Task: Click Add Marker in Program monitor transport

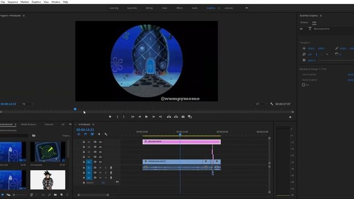Action: 110,117
